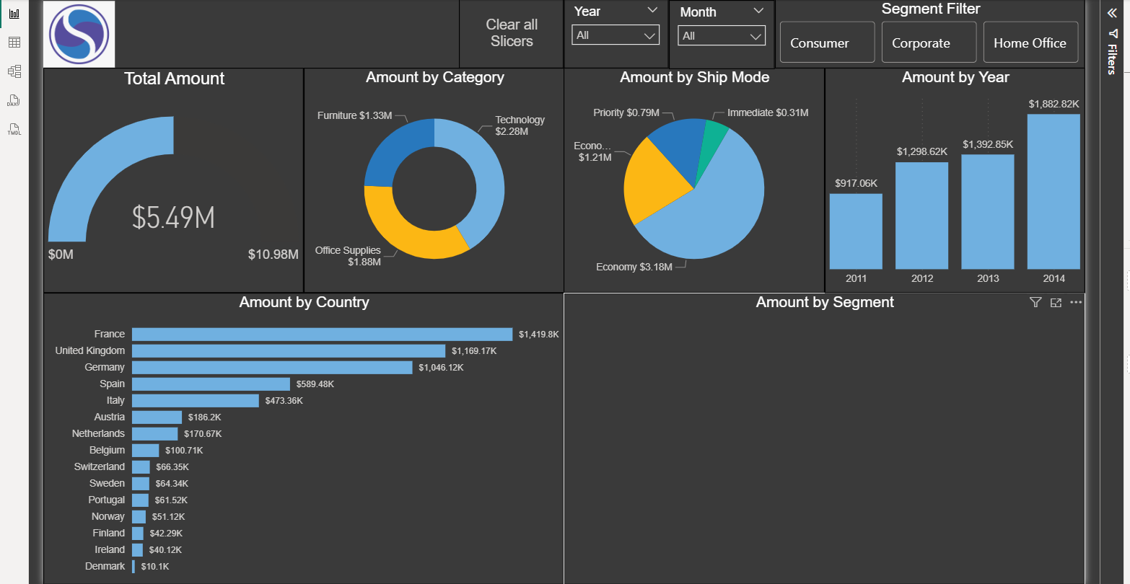Click the Immediate $0.31M pie label
Image resolution: width=1130 pixels, height=584 pixels.
point(768,112)
